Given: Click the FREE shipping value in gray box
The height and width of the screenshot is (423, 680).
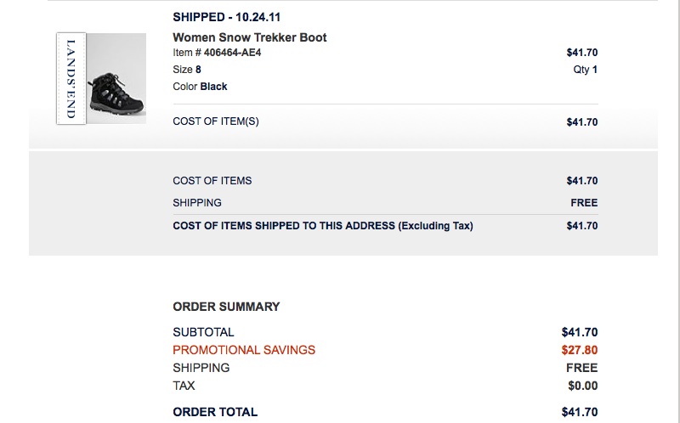Looking at the screenshot, I should tap(584, 203).
